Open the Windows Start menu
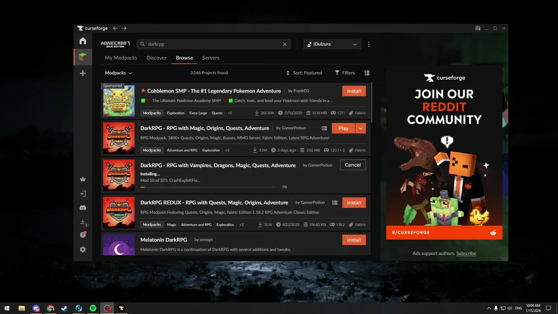 pos(7,308)
